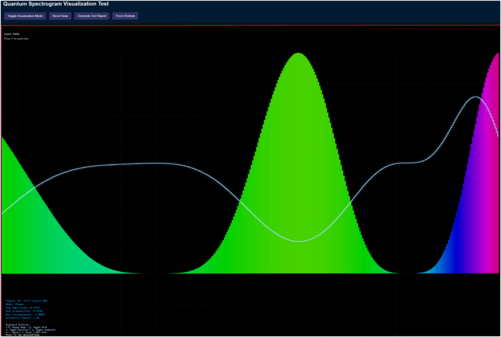The height and width of the screenshot is (337, 501).
Task: Select the magenta peak at the right edge
Action: coord(496,59)
